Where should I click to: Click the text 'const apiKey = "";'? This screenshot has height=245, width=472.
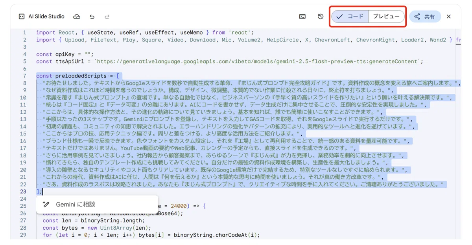tap(65, 54)
